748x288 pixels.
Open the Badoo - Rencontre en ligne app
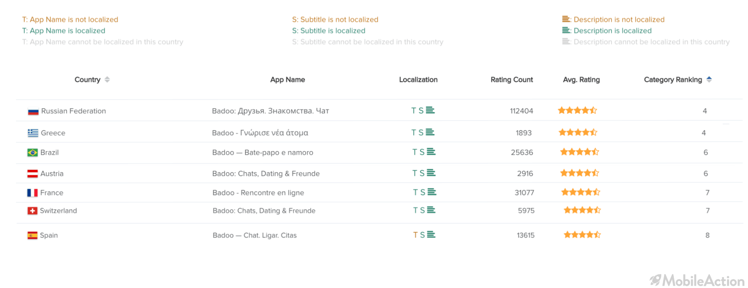tap(258, 193)
